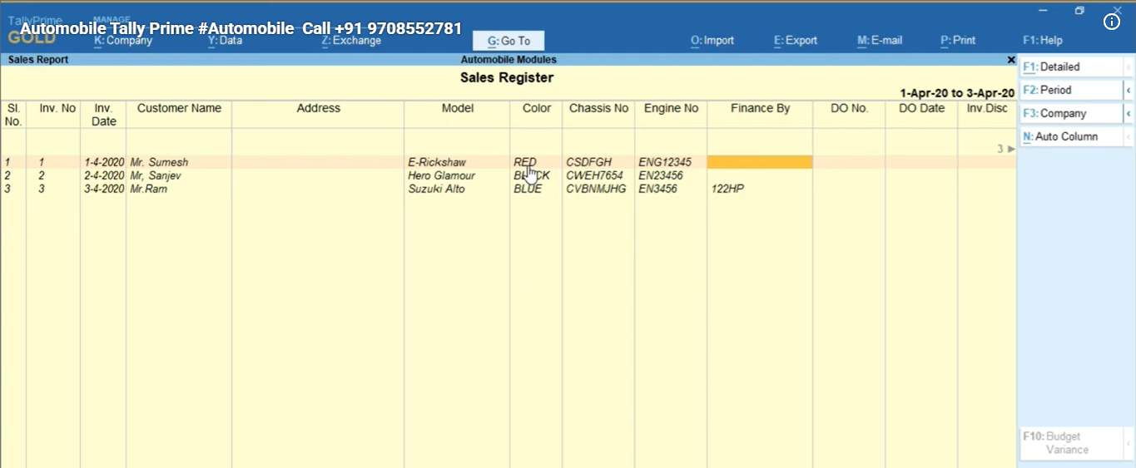Click F10: Budget Variance button
1136x468 pixels.
(x=1071, y=443)
